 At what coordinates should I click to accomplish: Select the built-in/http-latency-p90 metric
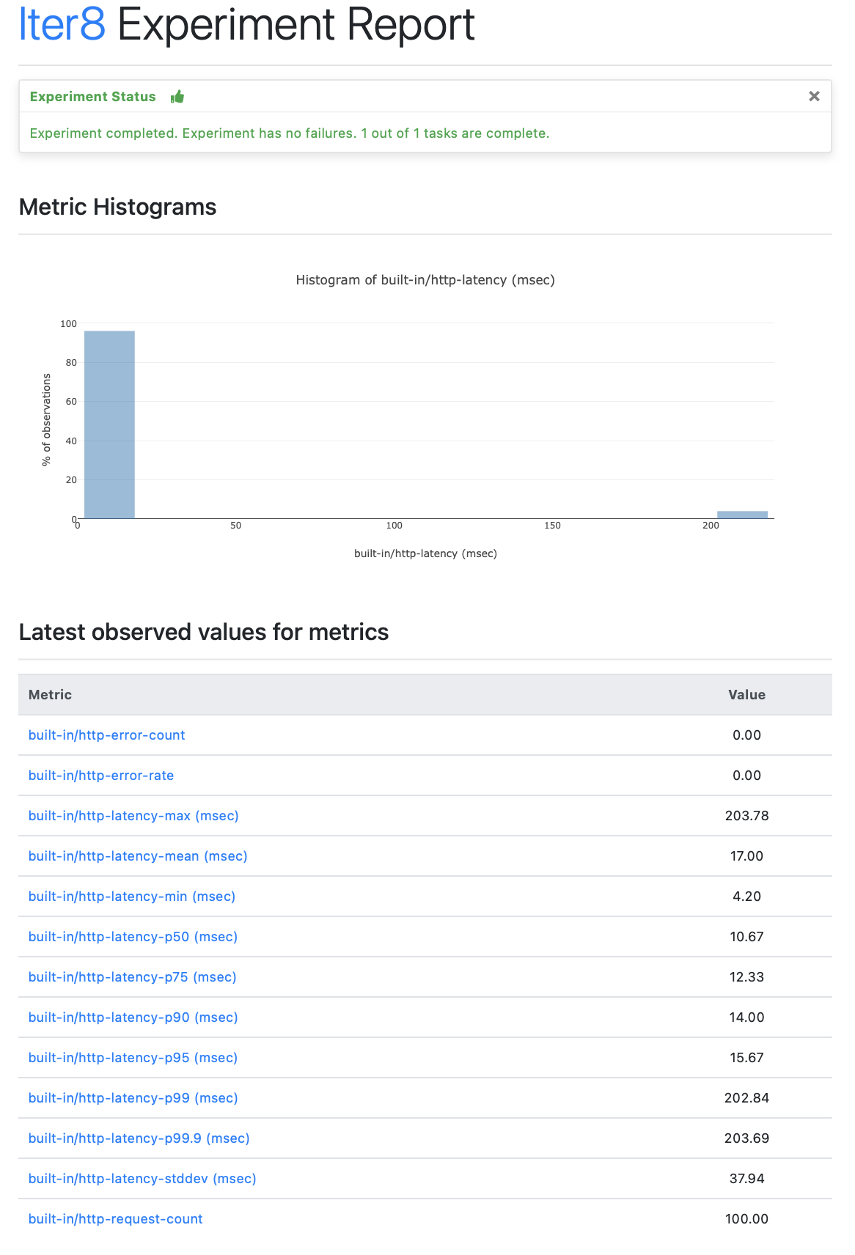133,1017
